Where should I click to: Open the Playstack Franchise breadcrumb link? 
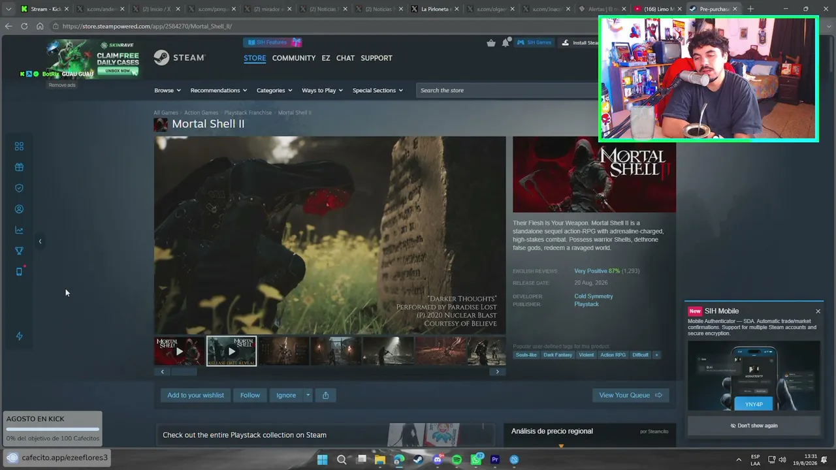coord(248,113)
